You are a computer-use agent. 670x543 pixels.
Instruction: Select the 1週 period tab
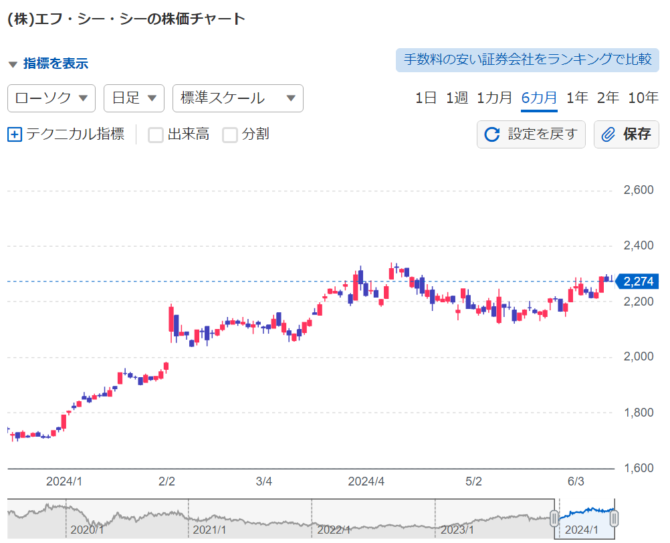457,98
